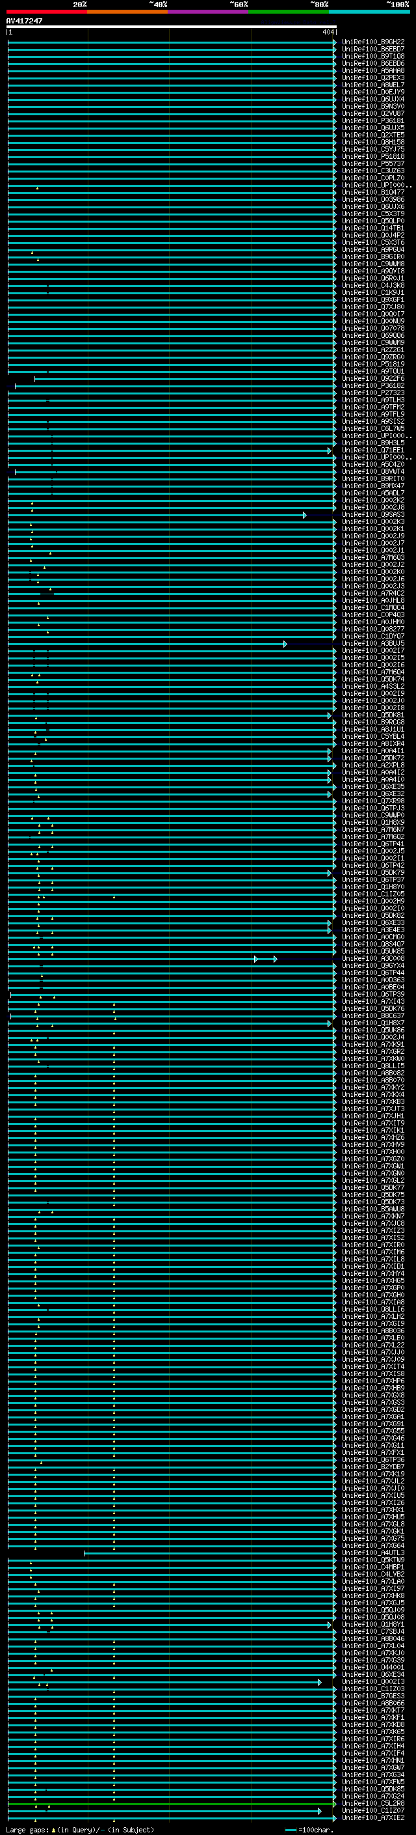Select the UniRef100_A8B036 label
The image size is (416, 1835).
tap(373, 1331)
